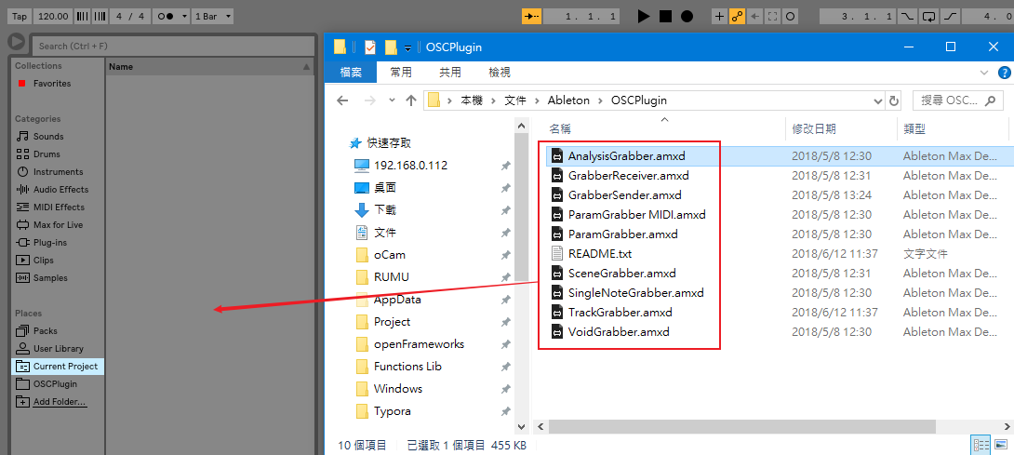Toggle the Follow button in Ableton transport
This screenshot has height=455, width=1014.
point(531,16)
